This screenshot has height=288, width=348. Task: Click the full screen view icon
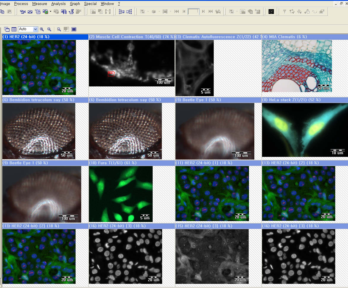[74, 29]
